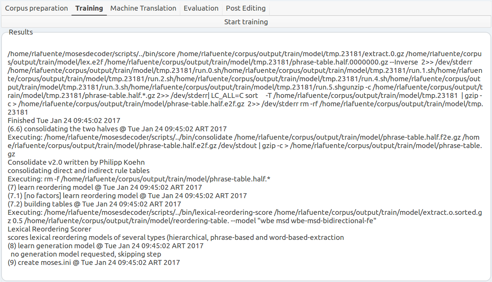Click 'Consolidate v2.0 written by Philipp Koehn'
Image resolution: width=492 pixels, height=282 pixels.
point(76,162)
